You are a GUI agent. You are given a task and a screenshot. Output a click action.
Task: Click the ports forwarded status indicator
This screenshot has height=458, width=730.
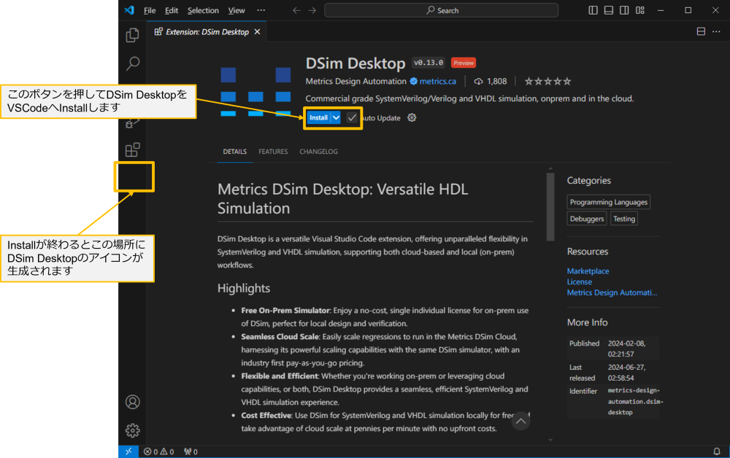point(191,451)
